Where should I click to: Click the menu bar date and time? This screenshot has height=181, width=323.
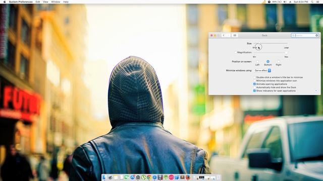[301, 2]
